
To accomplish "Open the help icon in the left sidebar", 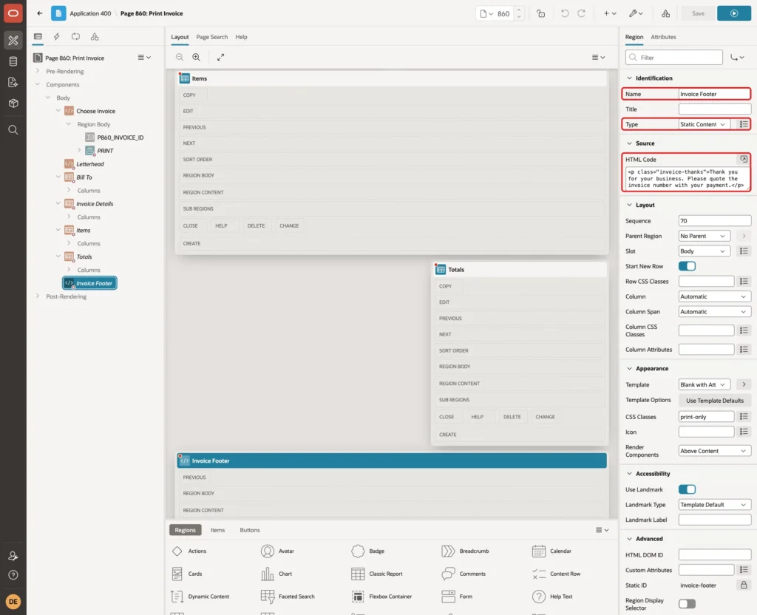I will pos(13,575).
